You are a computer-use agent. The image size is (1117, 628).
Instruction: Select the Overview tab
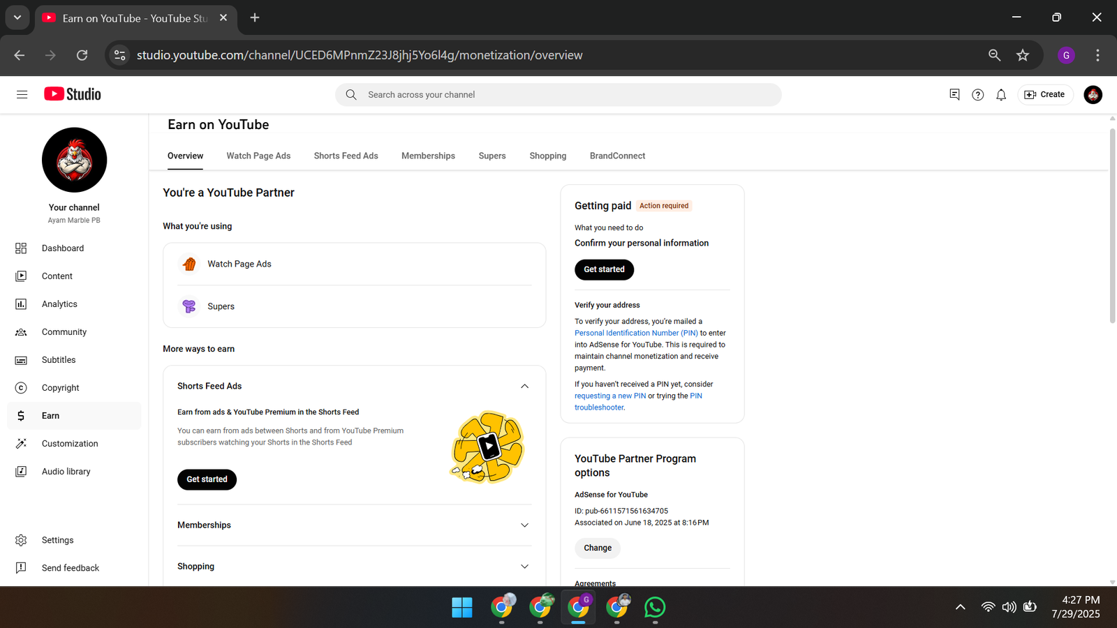(185, 156)
